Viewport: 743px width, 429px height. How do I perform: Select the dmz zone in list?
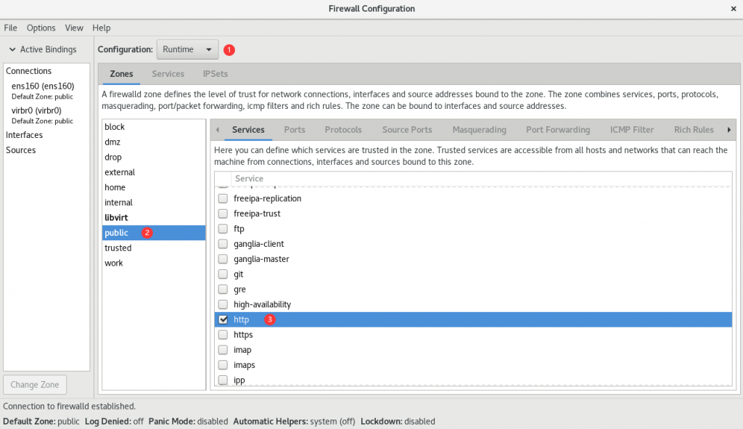point(111,142)
